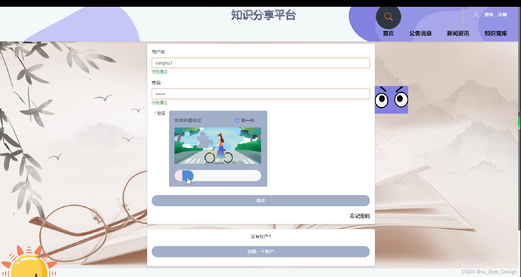Screen dimensions: 521x277
Task: Click the 完成拼图验证 label
Action: (188, 120)
